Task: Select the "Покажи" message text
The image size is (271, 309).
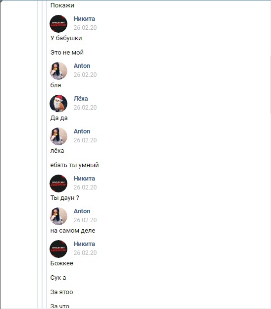Action: click(x=62, y=5)
